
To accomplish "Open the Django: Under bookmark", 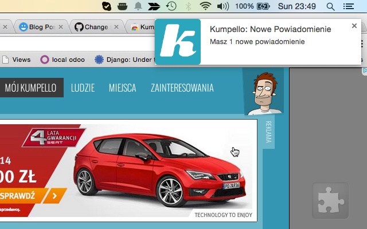I will coord(124,60).
